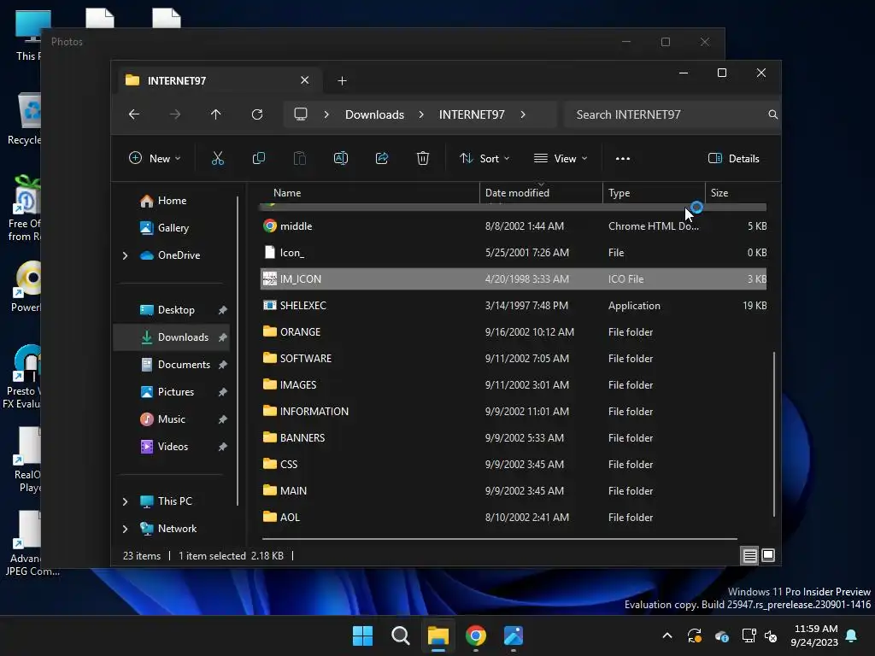Refresh the INTERNET97 folder view
Image resolution: width=875 pixels, height=656 pixels.
point(257,114)
